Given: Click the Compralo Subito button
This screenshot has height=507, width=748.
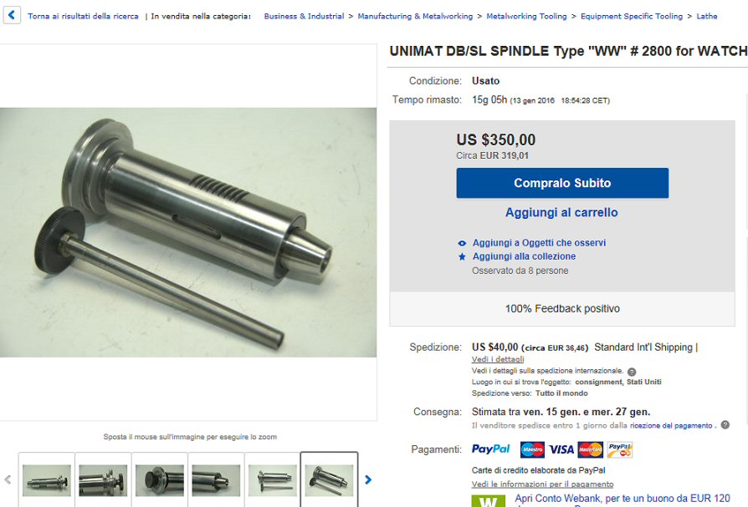Looking at the screenshot, I should (x=562, y=183).
